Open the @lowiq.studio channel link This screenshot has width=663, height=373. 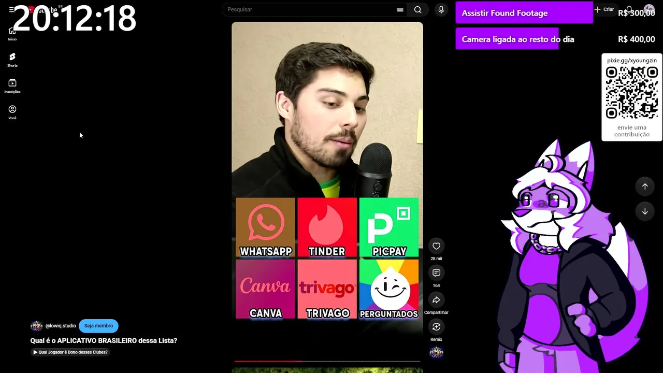[x=61, y=326]
